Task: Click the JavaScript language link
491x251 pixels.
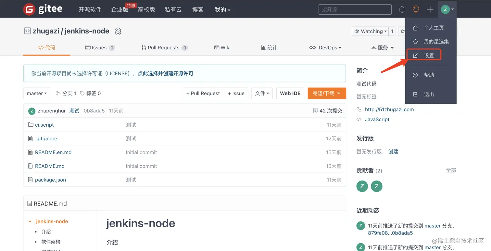Action: click(377, 119)
